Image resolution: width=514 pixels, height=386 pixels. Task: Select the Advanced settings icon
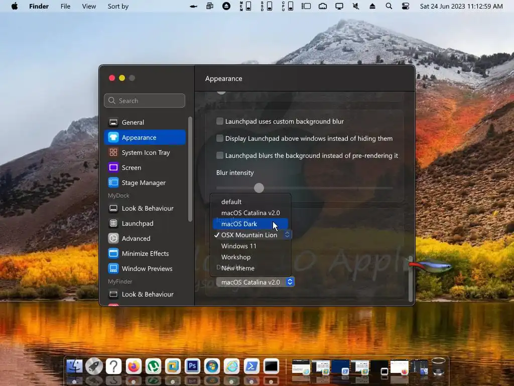coord(113,238)
